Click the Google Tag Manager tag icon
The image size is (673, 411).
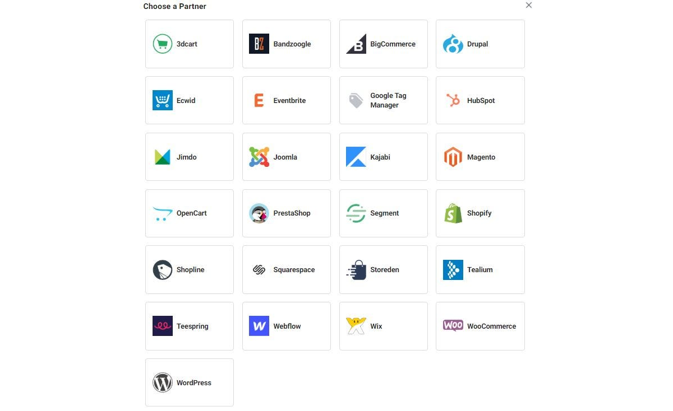pyautogui.click(x=356, y=100)
